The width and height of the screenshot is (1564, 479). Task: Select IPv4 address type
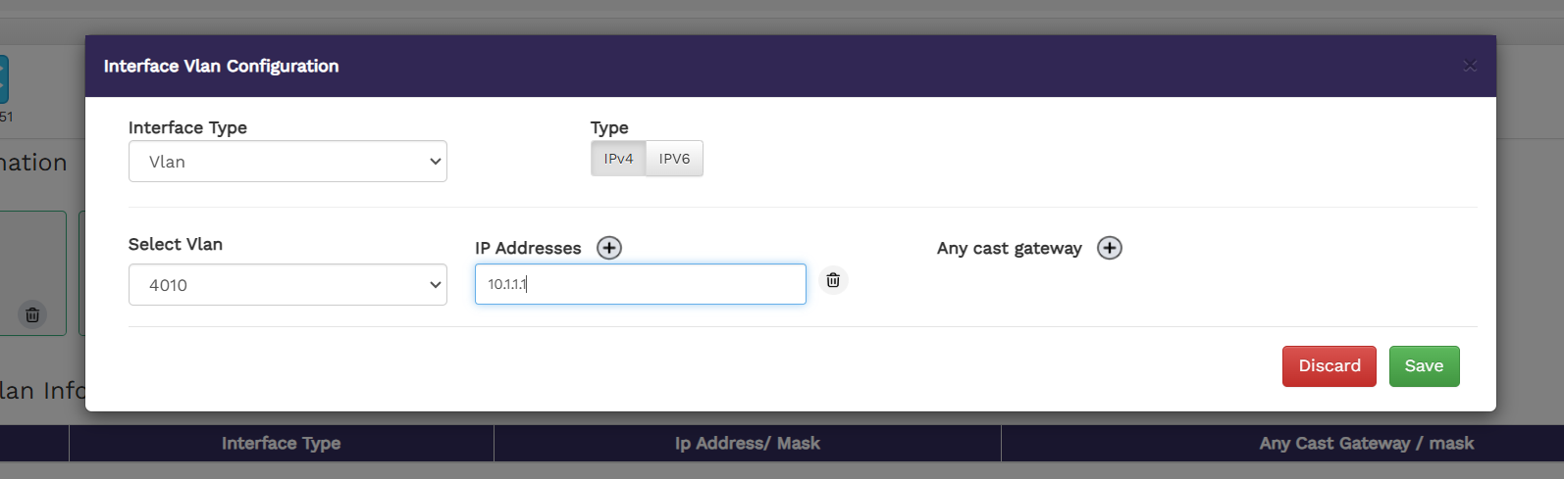click(x=618, y=159)
